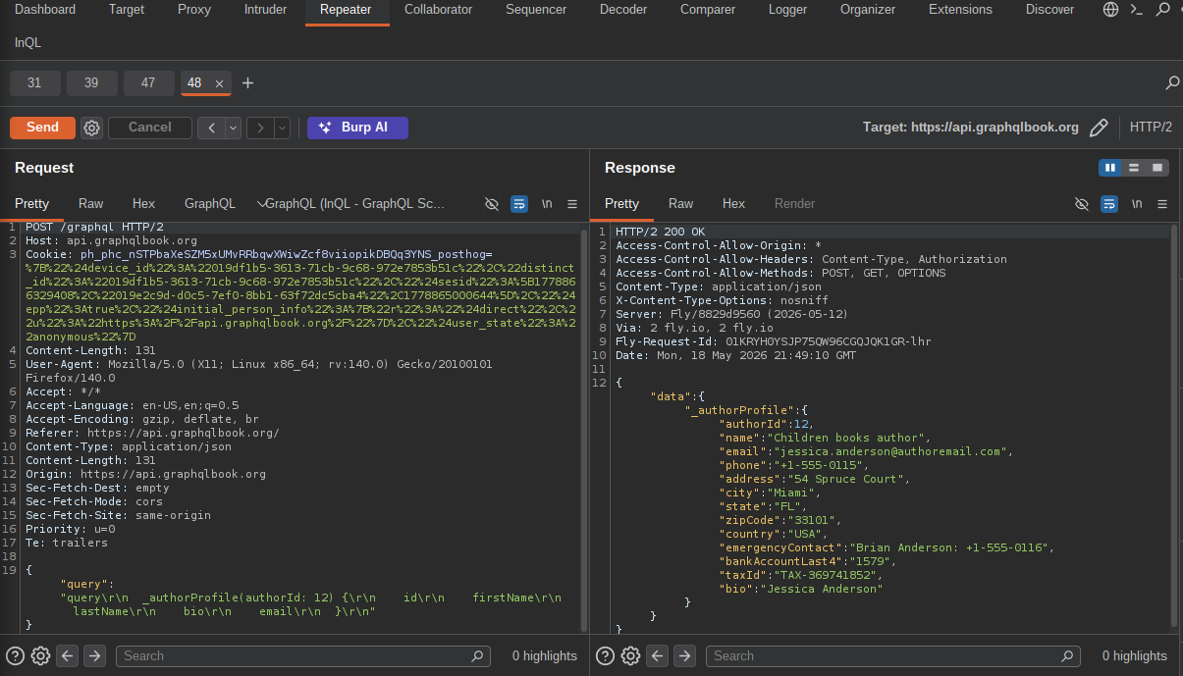Switch Response view to Hex

(733, 204)
